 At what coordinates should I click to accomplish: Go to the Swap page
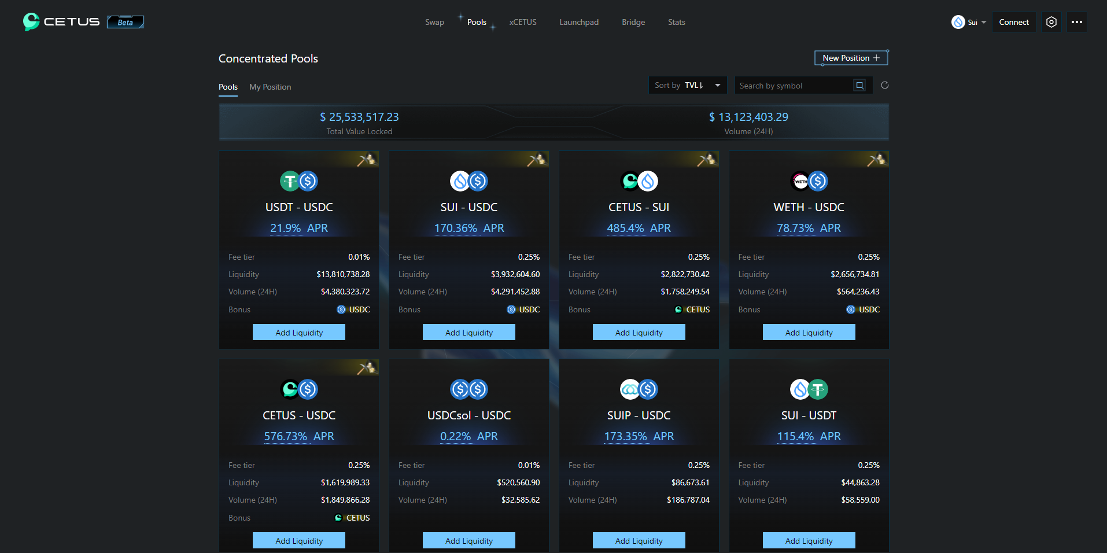point(434,22)
